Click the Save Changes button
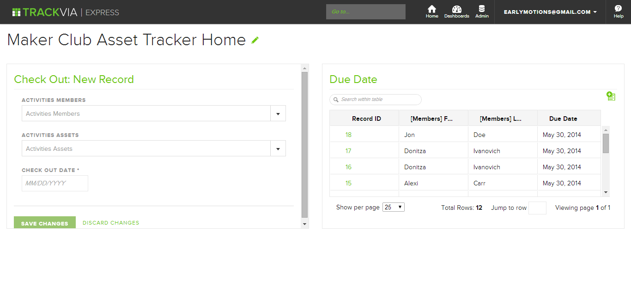This screenshot has height=291, width=631. (45, 223)
